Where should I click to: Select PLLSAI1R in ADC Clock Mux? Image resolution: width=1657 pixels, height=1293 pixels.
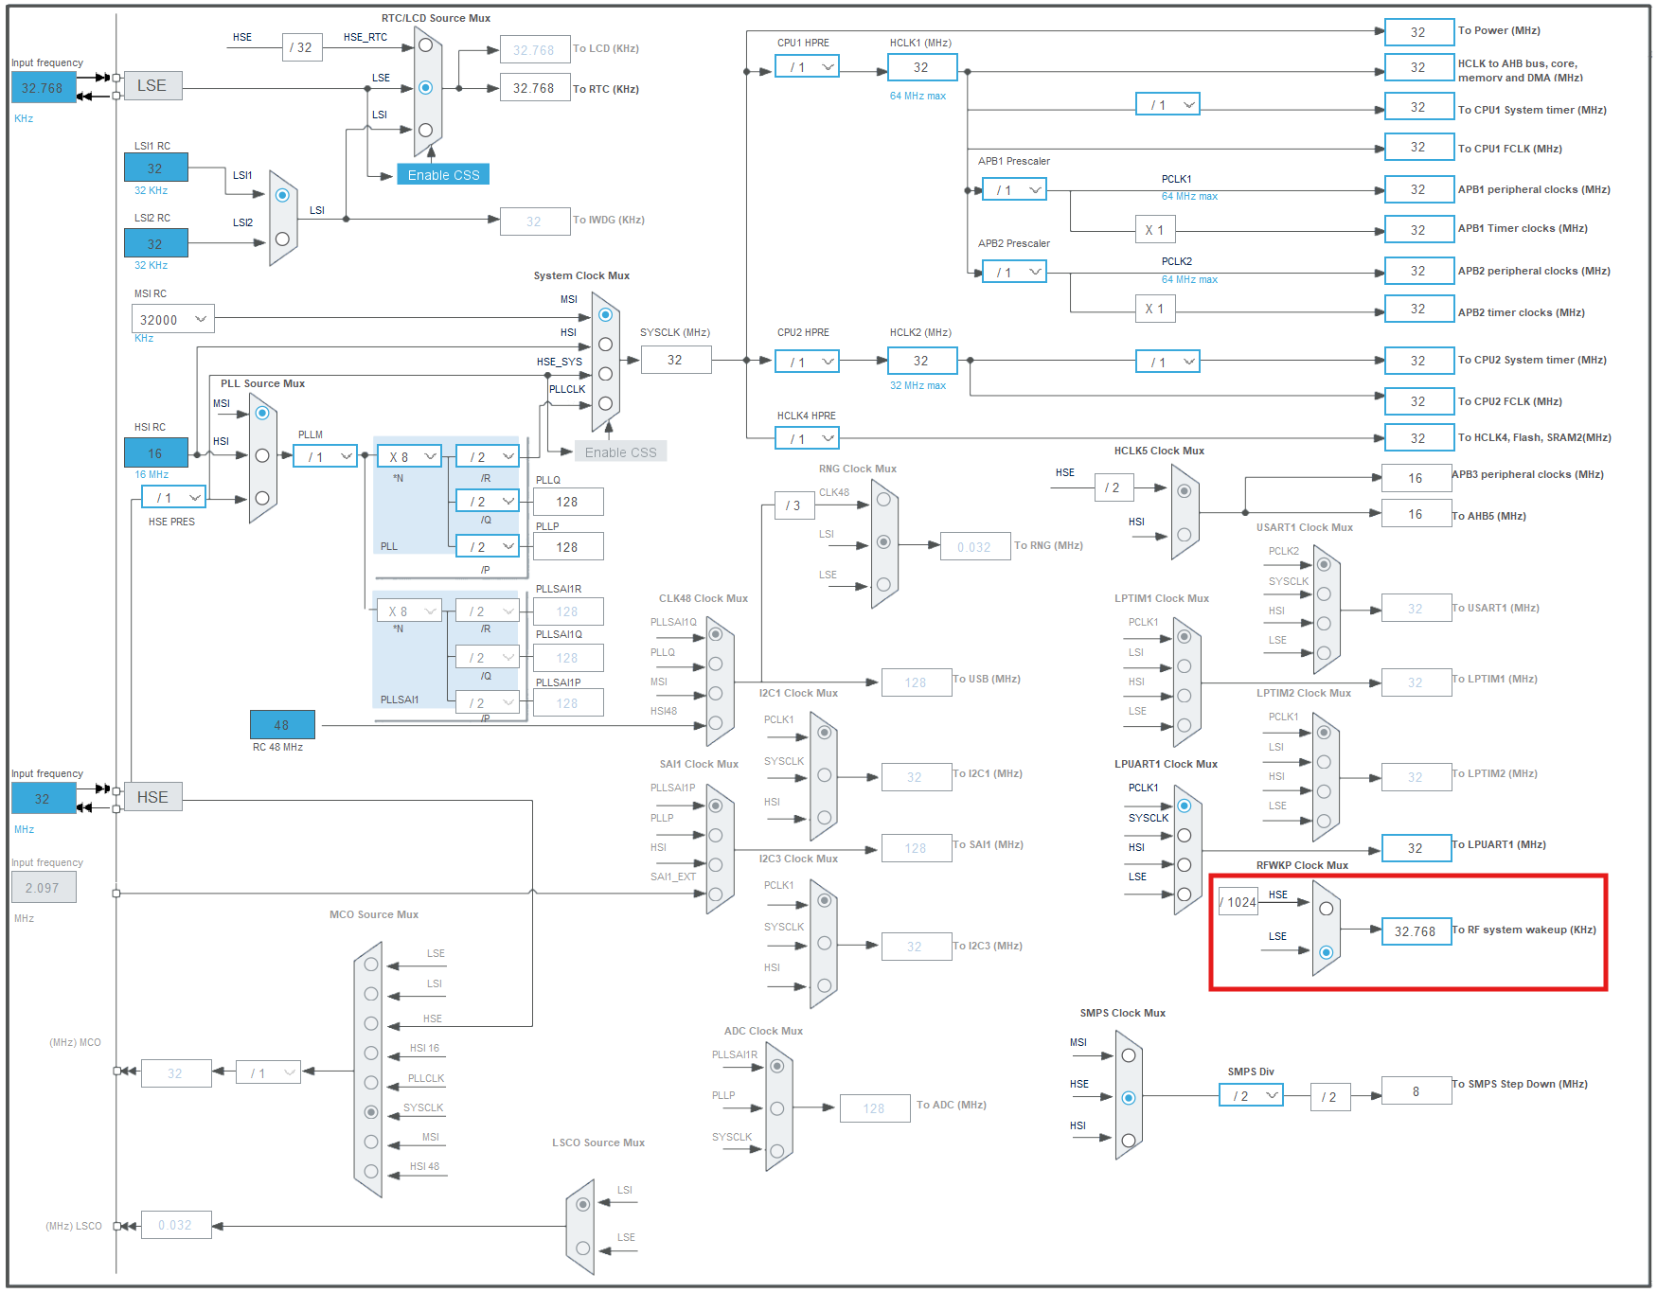tap(778, 1065)
